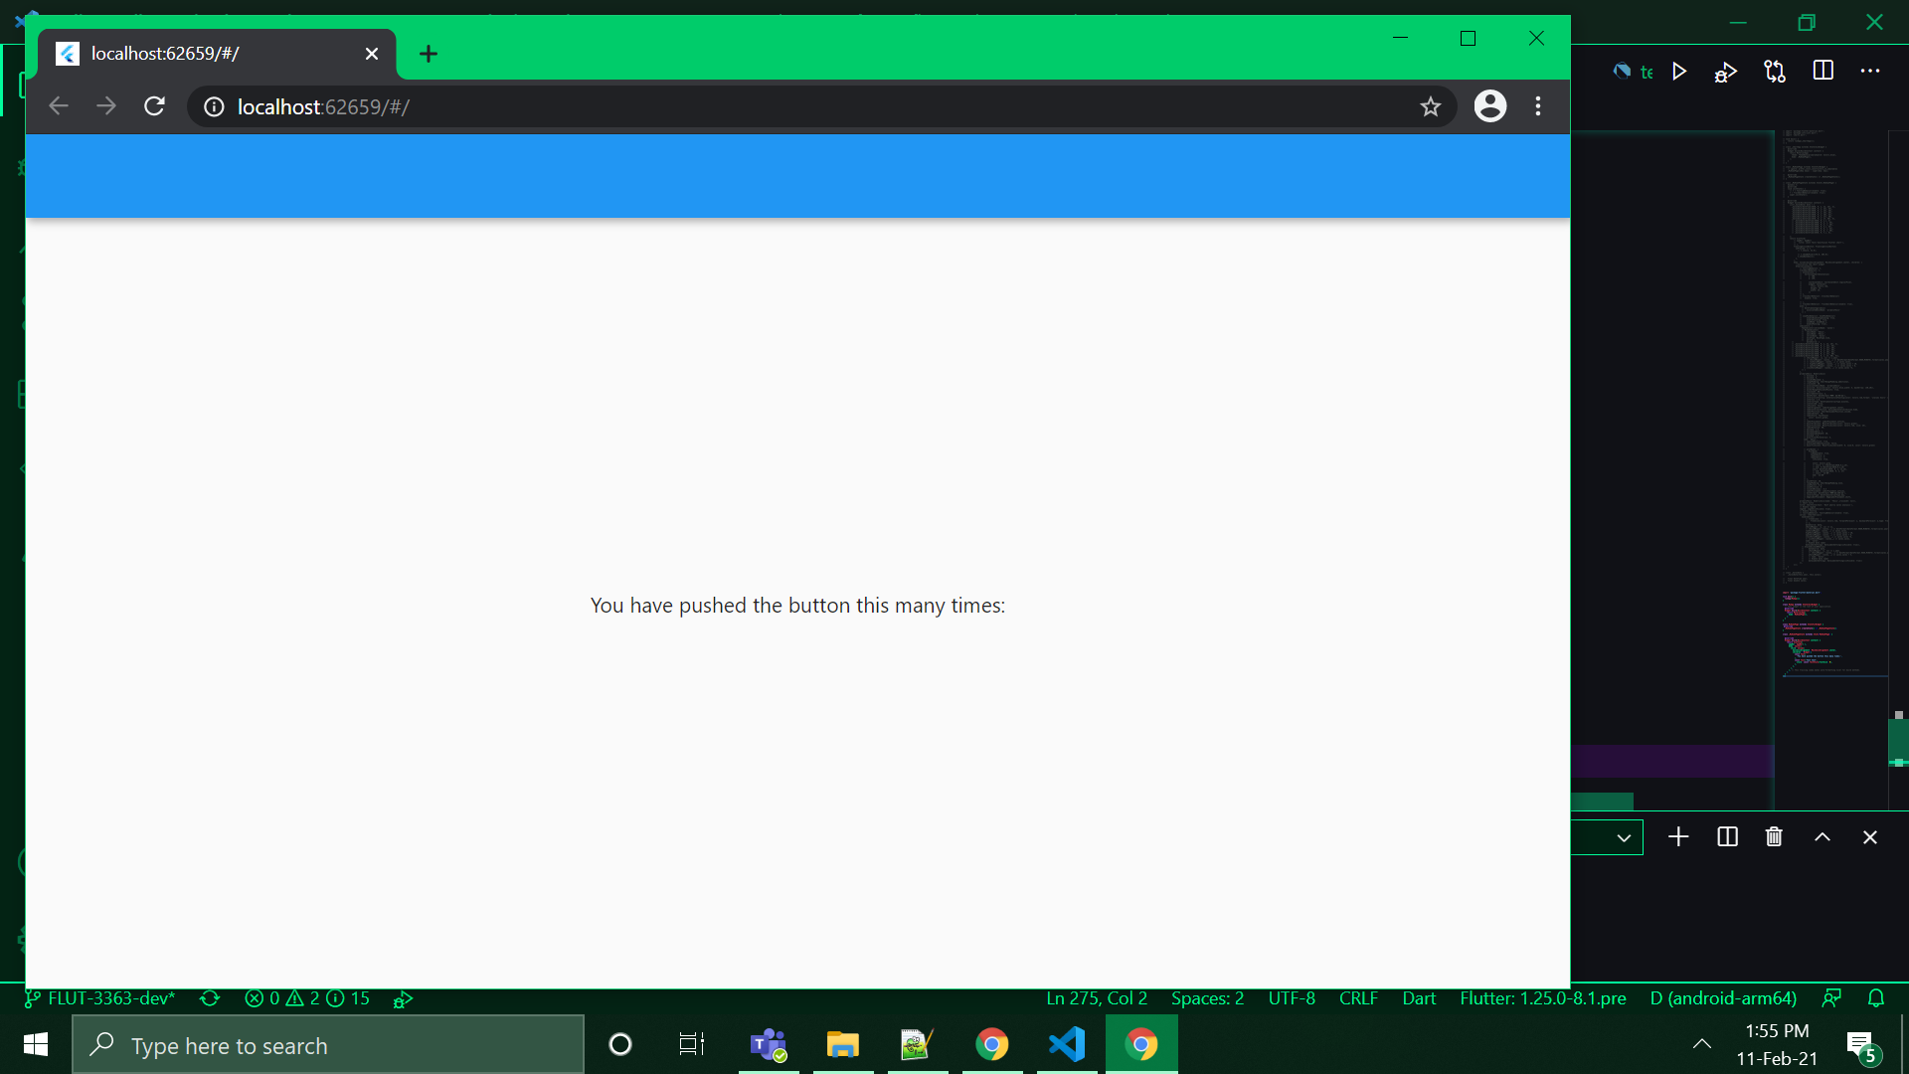Image resolution: width=1909 pixels, height=1074 pixels.
Task: Open Microsoft Teams from the taskbar
Action: pyautogui.click(x=769, y=1045)
